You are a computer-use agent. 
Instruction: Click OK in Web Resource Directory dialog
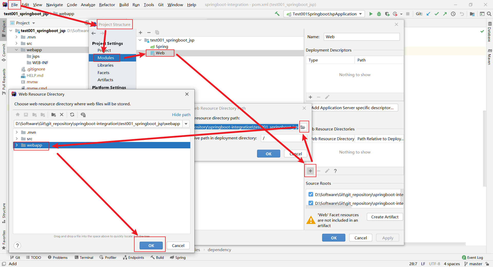pyautogui.click(x=151, y=245)
